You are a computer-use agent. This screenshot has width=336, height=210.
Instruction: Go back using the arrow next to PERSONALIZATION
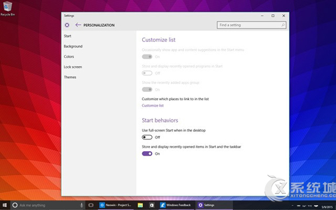[78, 25]
